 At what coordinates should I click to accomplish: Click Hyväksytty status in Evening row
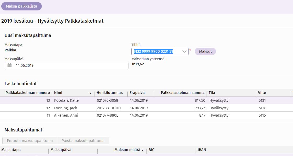pos(219,108)
